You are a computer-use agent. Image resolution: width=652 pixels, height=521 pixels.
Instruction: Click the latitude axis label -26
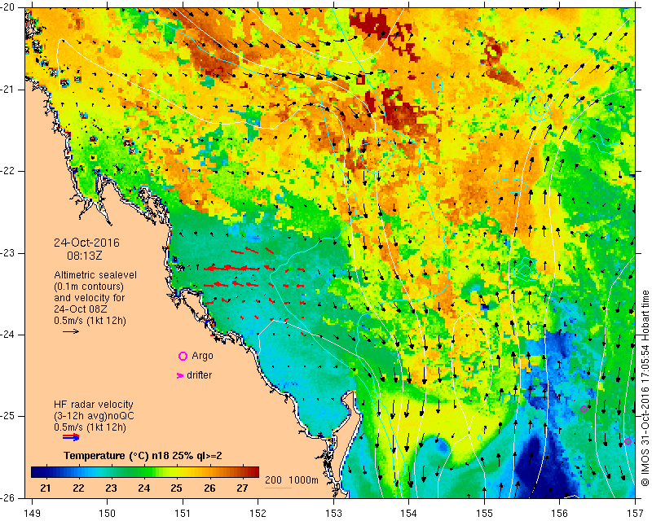click(9, 498)
